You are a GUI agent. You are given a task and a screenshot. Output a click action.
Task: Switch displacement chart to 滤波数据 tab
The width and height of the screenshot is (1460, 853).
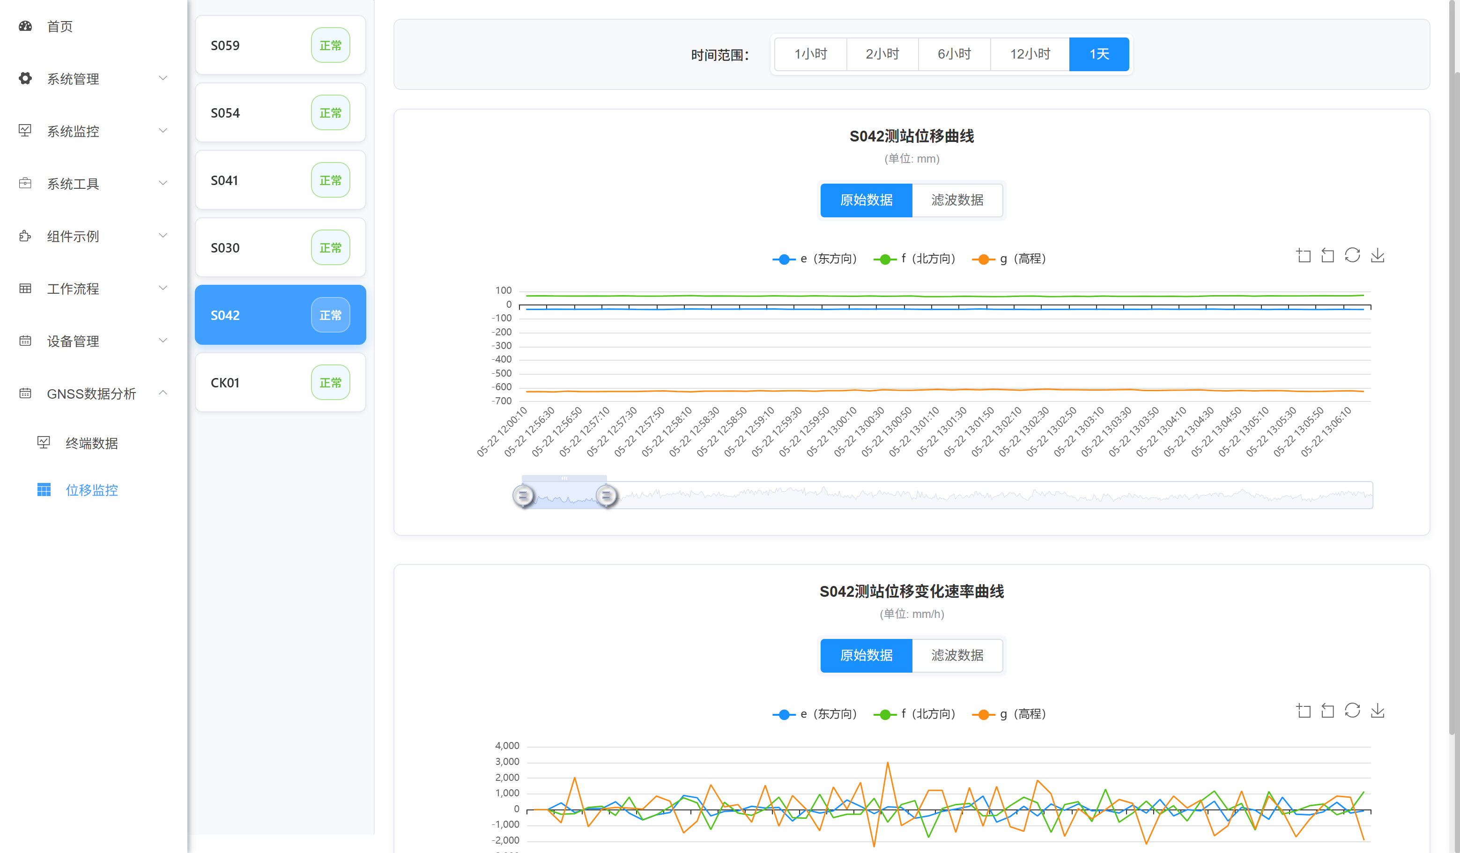coord(957,200)
